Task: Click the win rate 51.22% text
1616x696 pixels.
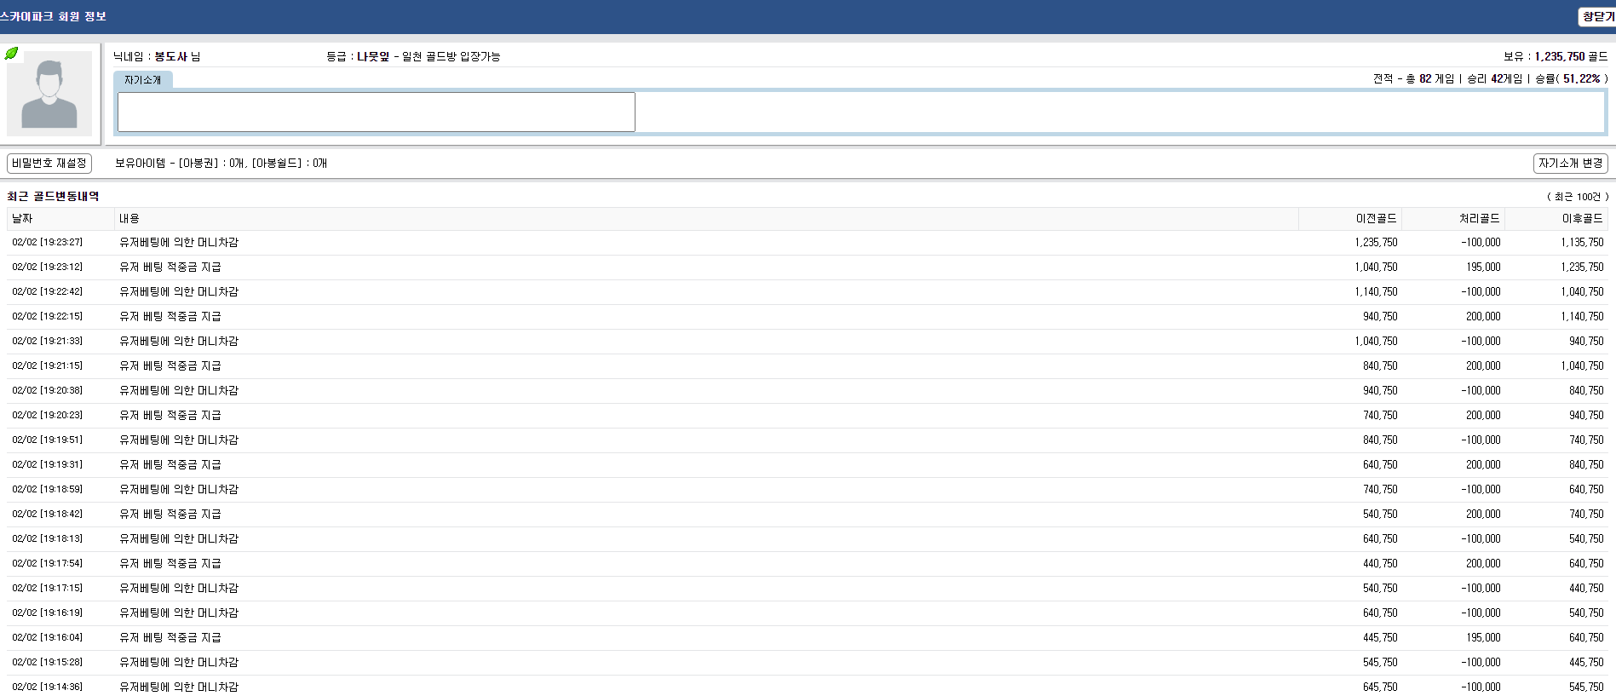Action: coord(1582,78)
